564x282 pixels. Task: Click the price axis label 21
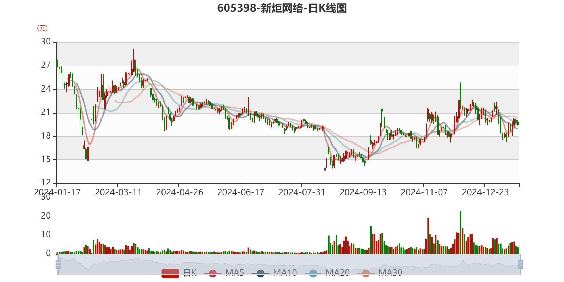pyautogui.click(x=46, y=112)
